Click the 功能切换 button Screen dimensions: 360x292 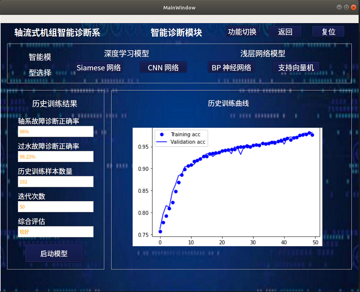pyautogui.click(x=242, y=32)
